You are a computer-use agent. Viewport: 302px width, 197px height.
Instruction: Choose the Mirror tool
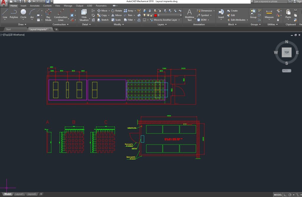116,15
